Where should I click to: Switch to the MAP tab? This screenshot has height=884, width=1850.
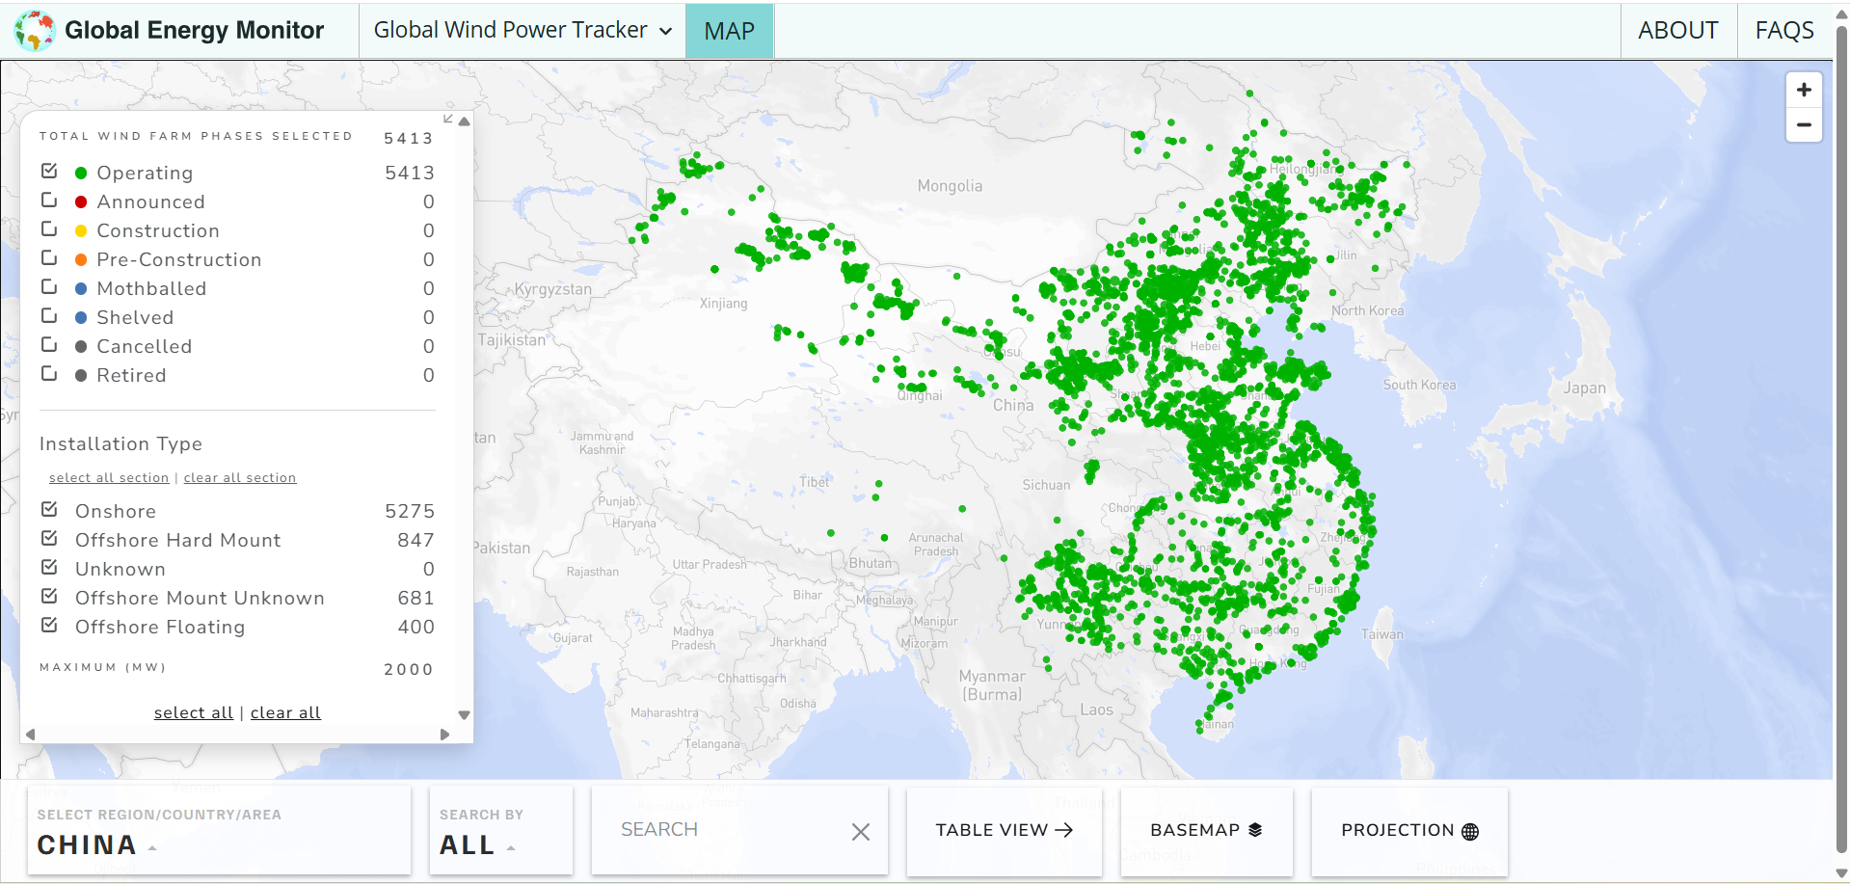(729, 31)
